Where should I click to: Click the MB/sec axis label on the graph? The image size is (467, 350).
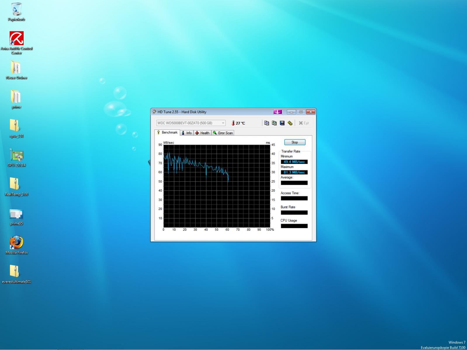[x=169, y=143]
